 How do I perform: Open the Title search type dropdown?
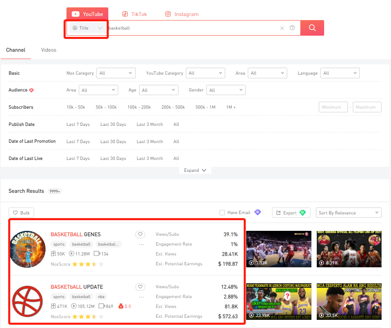pyautogui.click(x=87, y=28)
